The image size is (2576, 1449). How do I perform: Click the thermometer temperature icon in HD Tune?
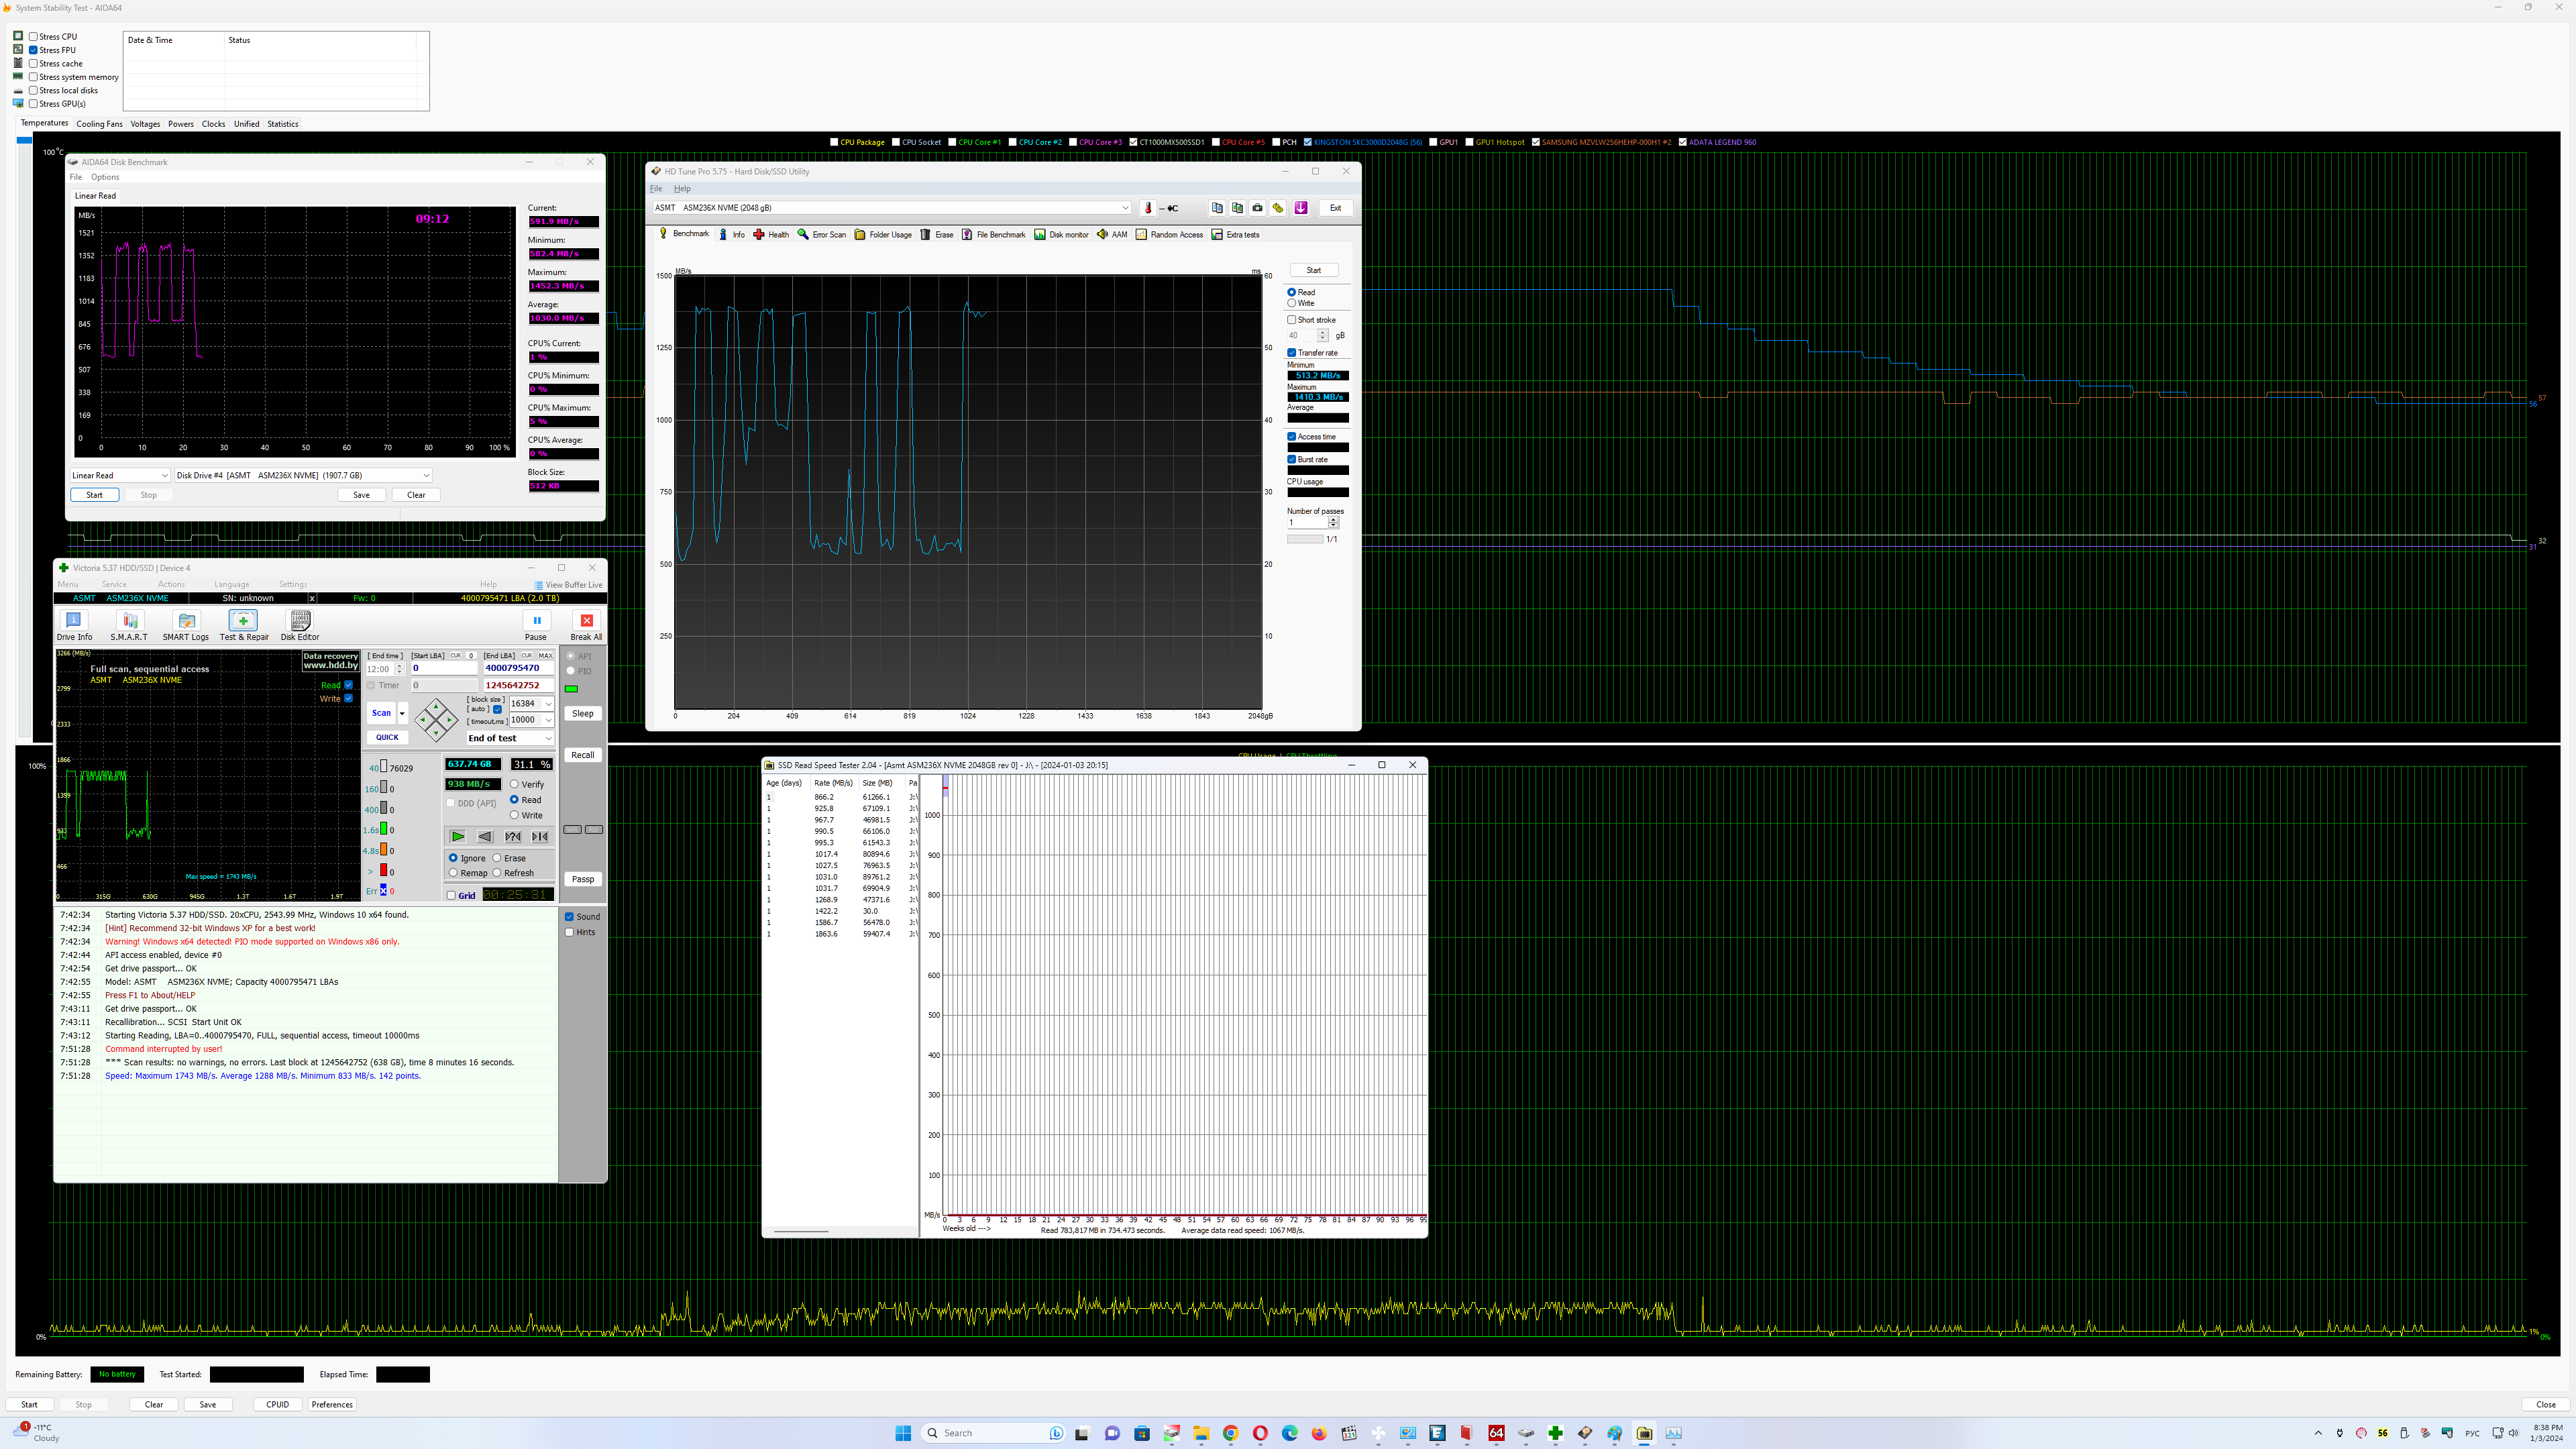click(1148, 208)
